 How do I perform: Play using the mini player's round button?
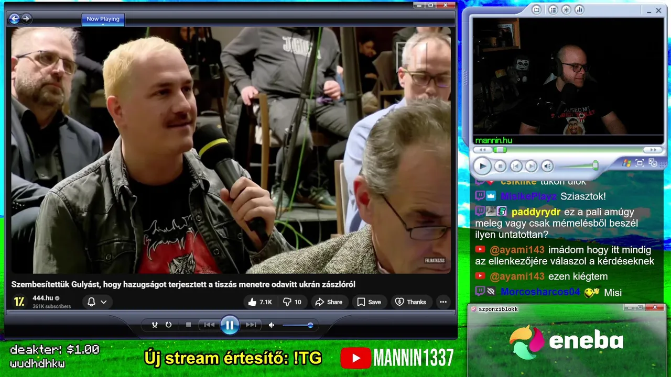[482, 167]
